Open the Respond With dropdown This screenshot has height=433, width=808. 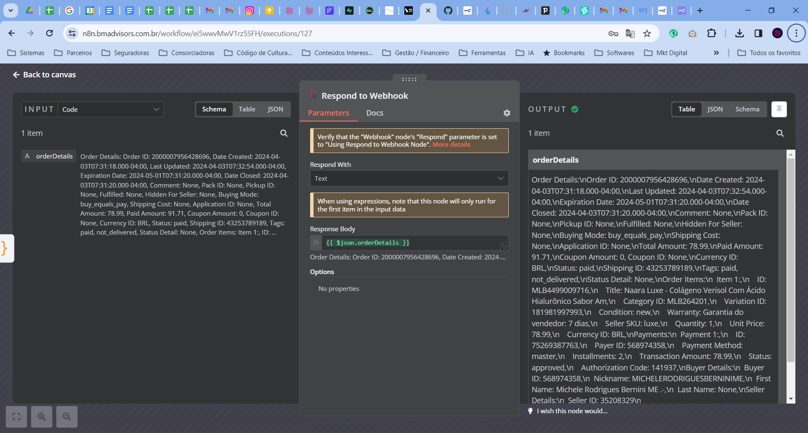click(x=409, y=179)
